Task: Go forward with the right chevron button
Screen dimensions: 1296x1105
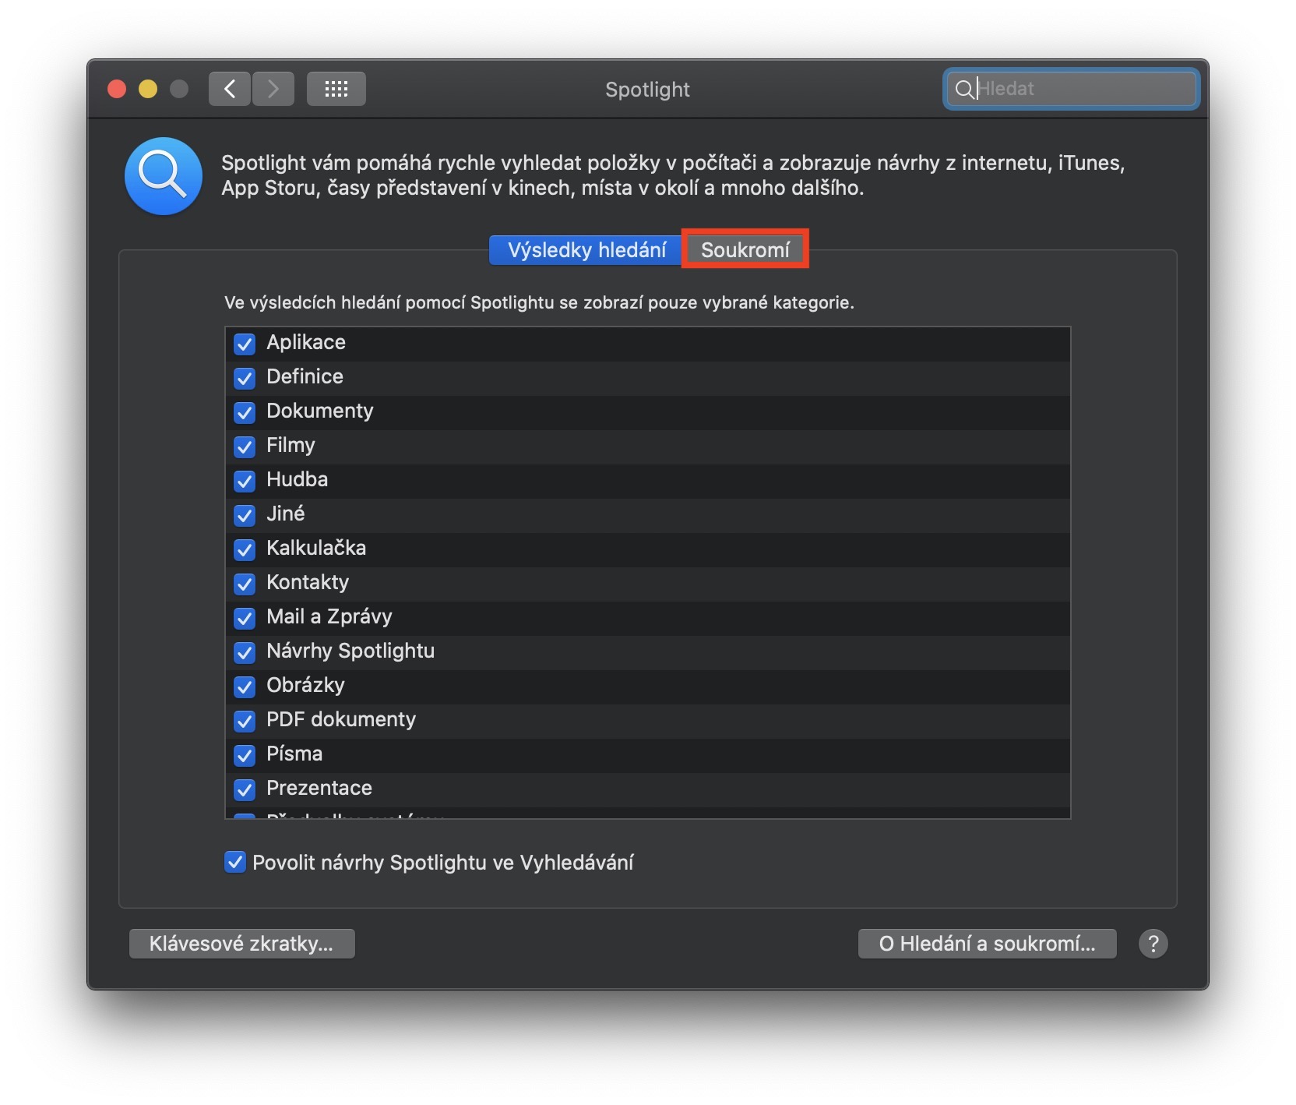Action: pyautogui.click(x=273, y=89)
